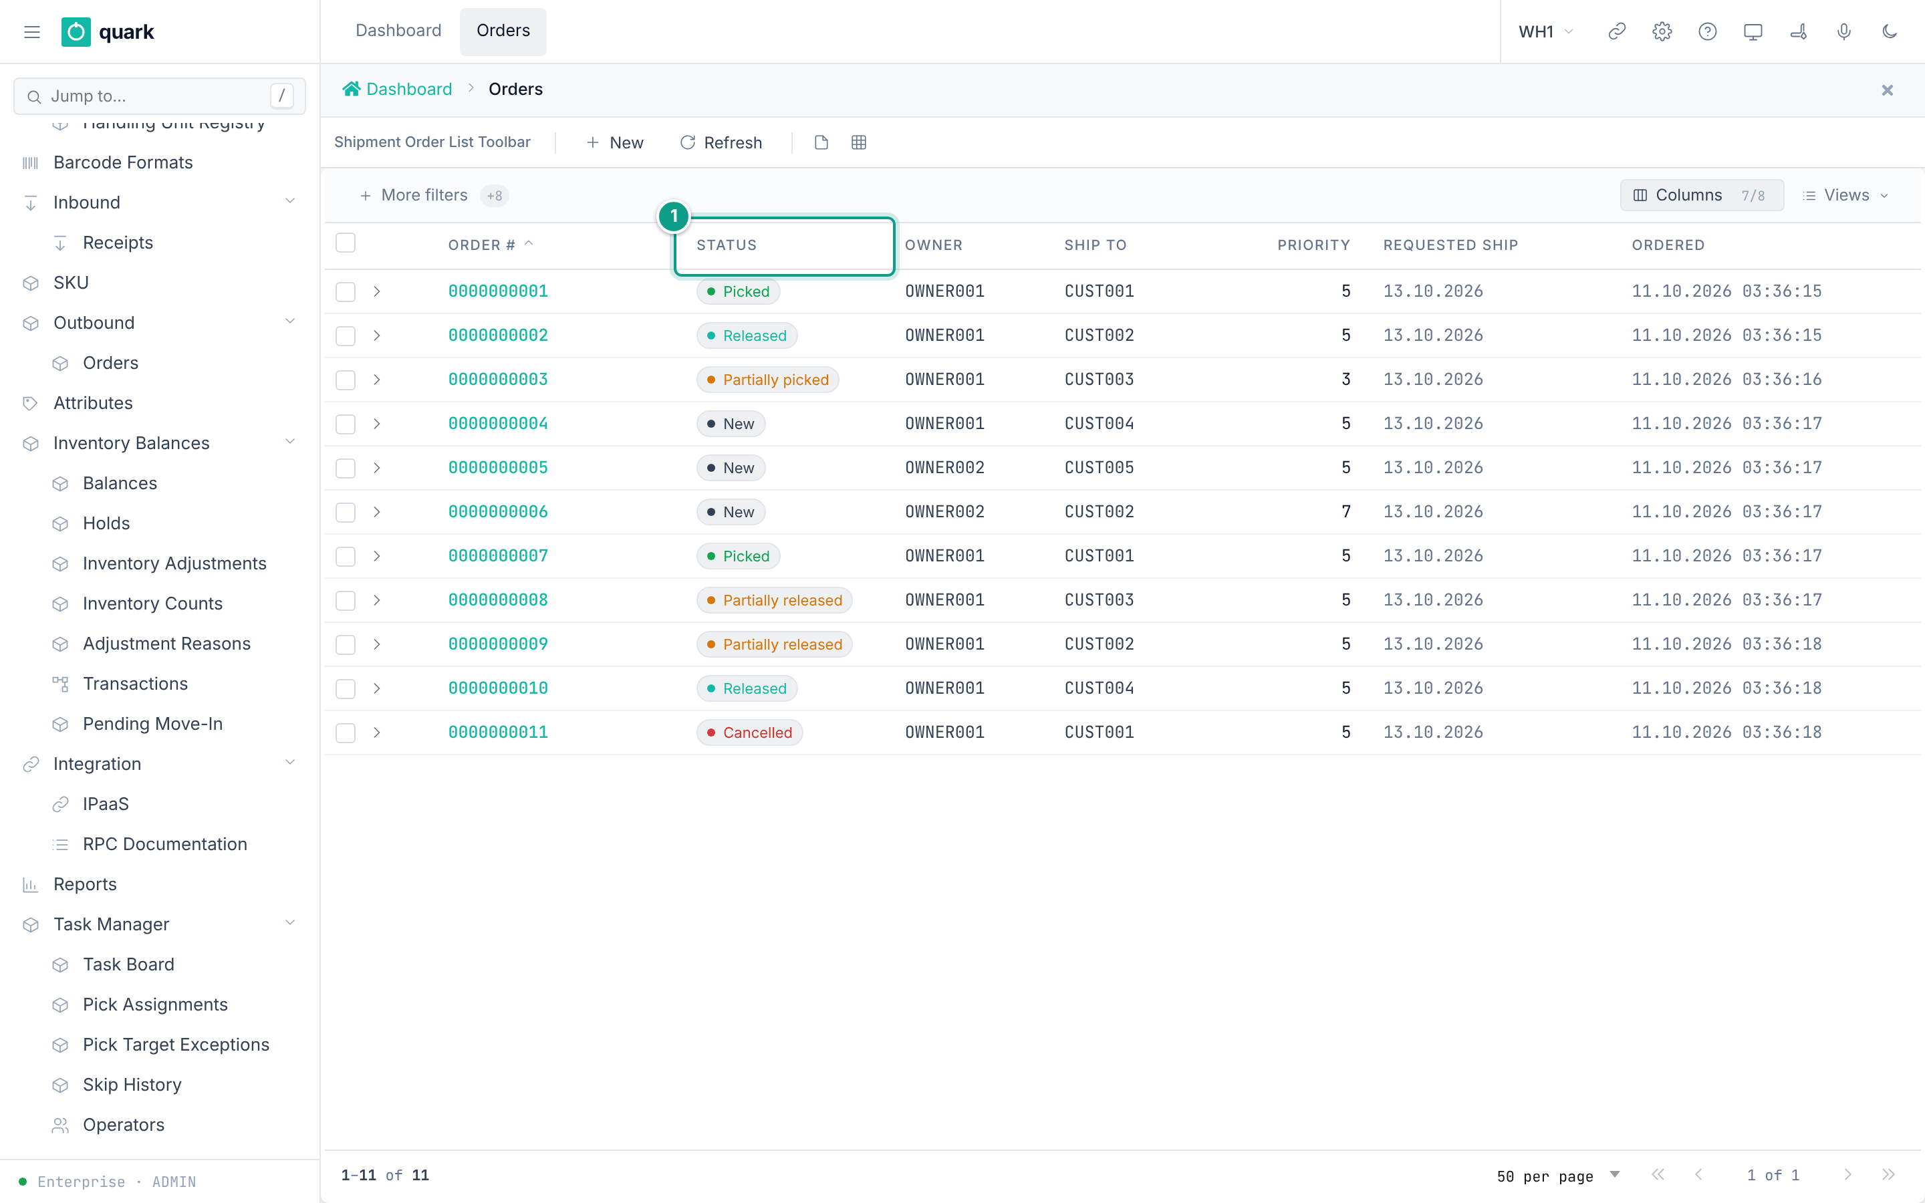Go to first page double-chevron icon
Image resolution: width=1925 pixels, height=1203 pixels.
pyautogui.click(x=1658, y=1174)
